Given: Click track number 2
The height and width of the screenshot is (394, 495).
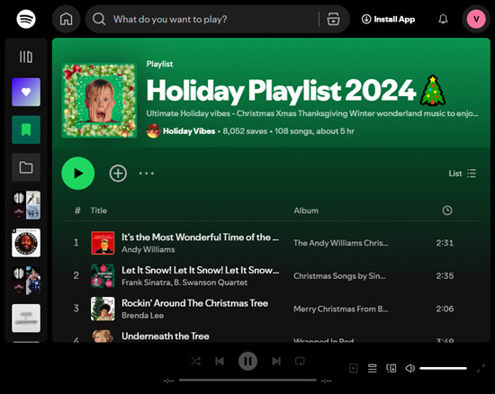Looking at the screenshot, I should pyautogui.click(x=76, y=275).
